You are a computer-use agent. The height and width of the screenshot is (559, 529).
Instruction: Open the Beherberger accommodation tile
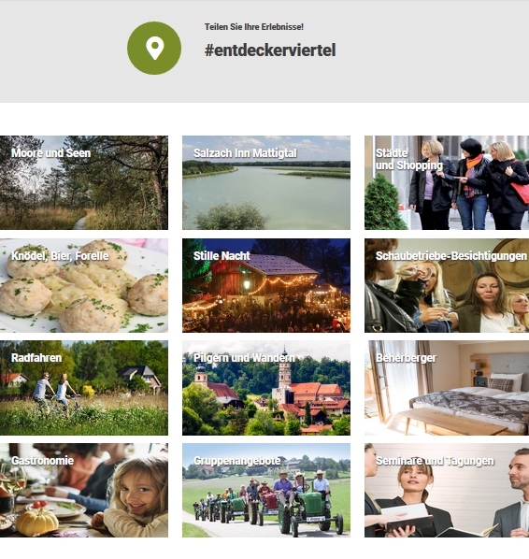coord(447,388)
